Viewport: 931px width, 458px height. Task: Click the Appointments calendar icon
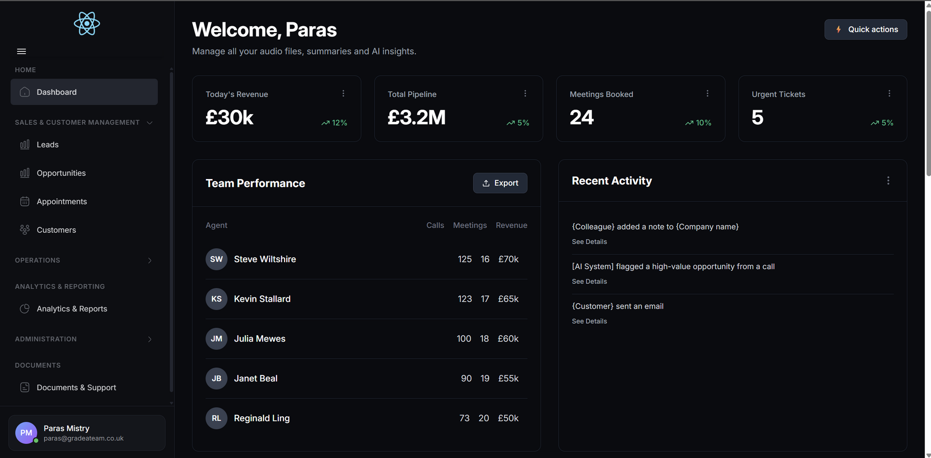coord(25,201)
